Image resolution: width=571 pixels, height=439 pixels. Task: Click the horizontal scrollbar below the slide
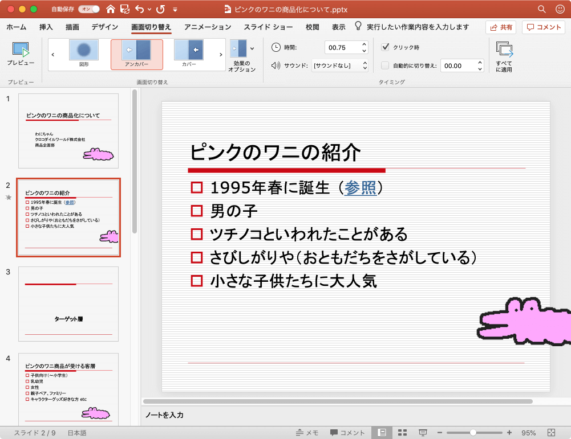point(338,401)
